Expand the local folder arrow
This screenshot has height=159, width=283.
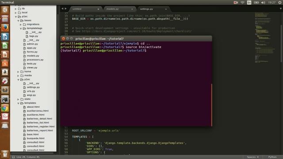tap(16, 13)
